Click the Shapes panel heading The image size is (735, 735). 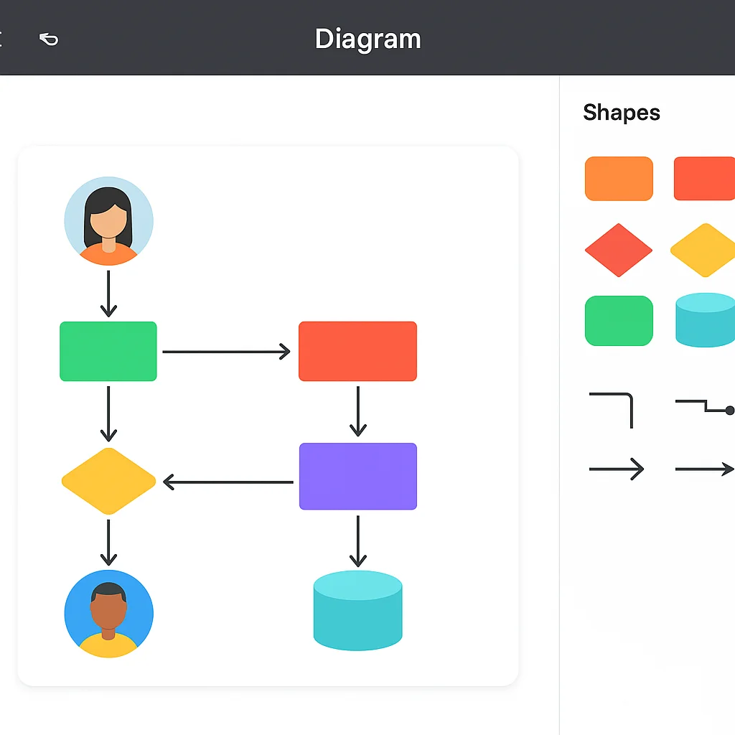(622, 113)
